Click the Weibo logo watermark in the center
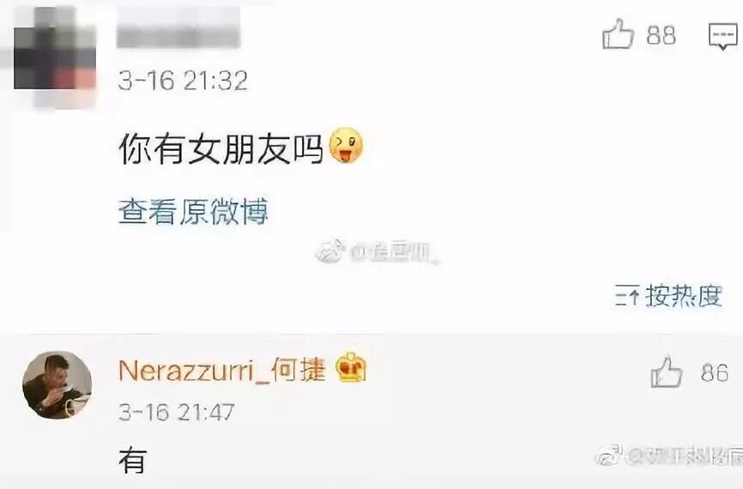Image resolution: width=743 pixels, height=489 pixels. tap(329, 251)
